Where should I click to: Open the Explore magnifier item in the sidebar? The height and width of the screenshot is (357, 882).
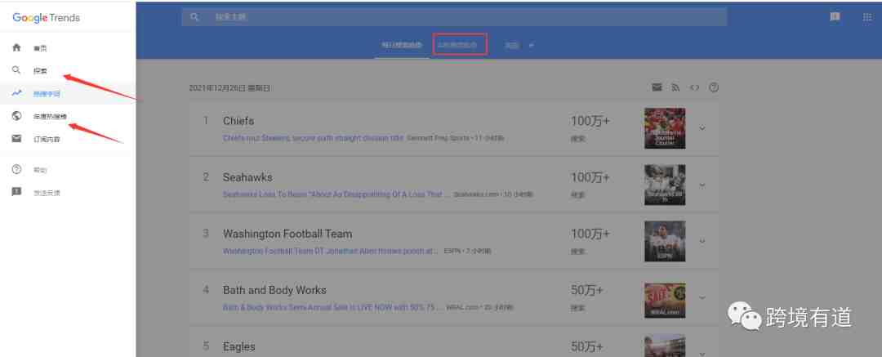(x=68, y=70)
